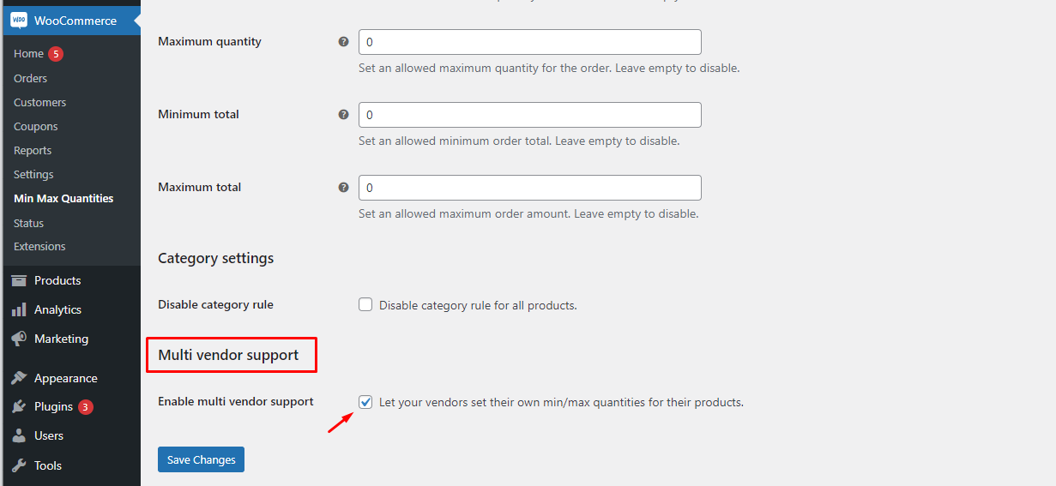Open the Extensions submenu link

pos(39,246)
